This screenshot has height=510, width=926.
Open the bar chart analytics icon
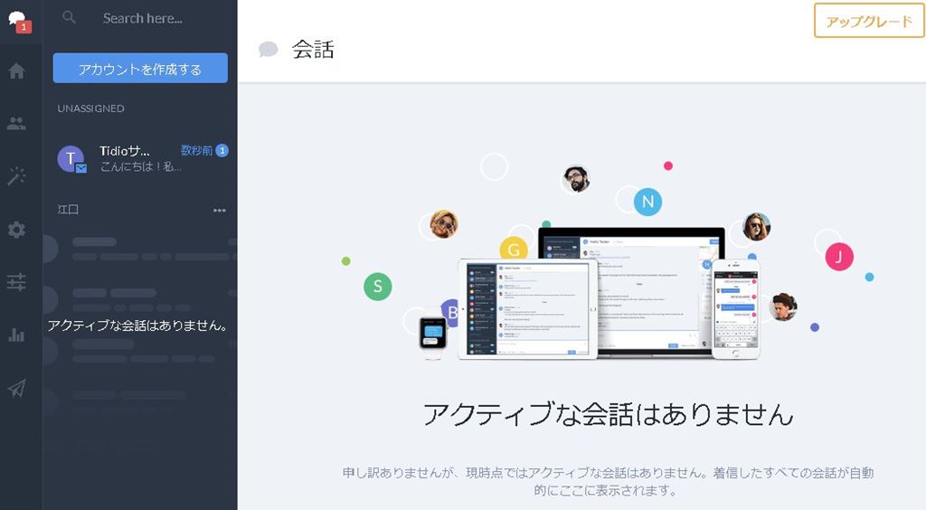click(x=16, y=335)
